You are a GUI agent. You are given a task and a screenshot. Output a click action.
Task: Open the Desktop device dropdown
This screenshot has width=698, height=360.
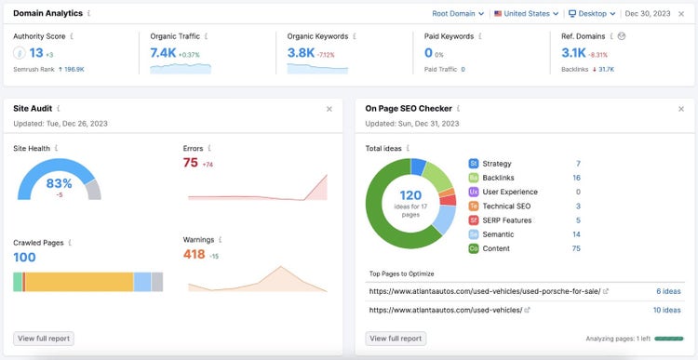(592, 14)
